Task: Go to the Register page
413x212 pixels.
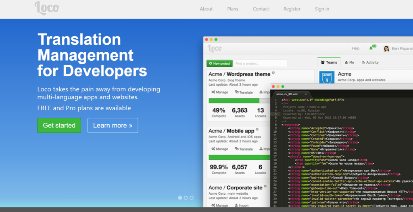Action: 292,9
